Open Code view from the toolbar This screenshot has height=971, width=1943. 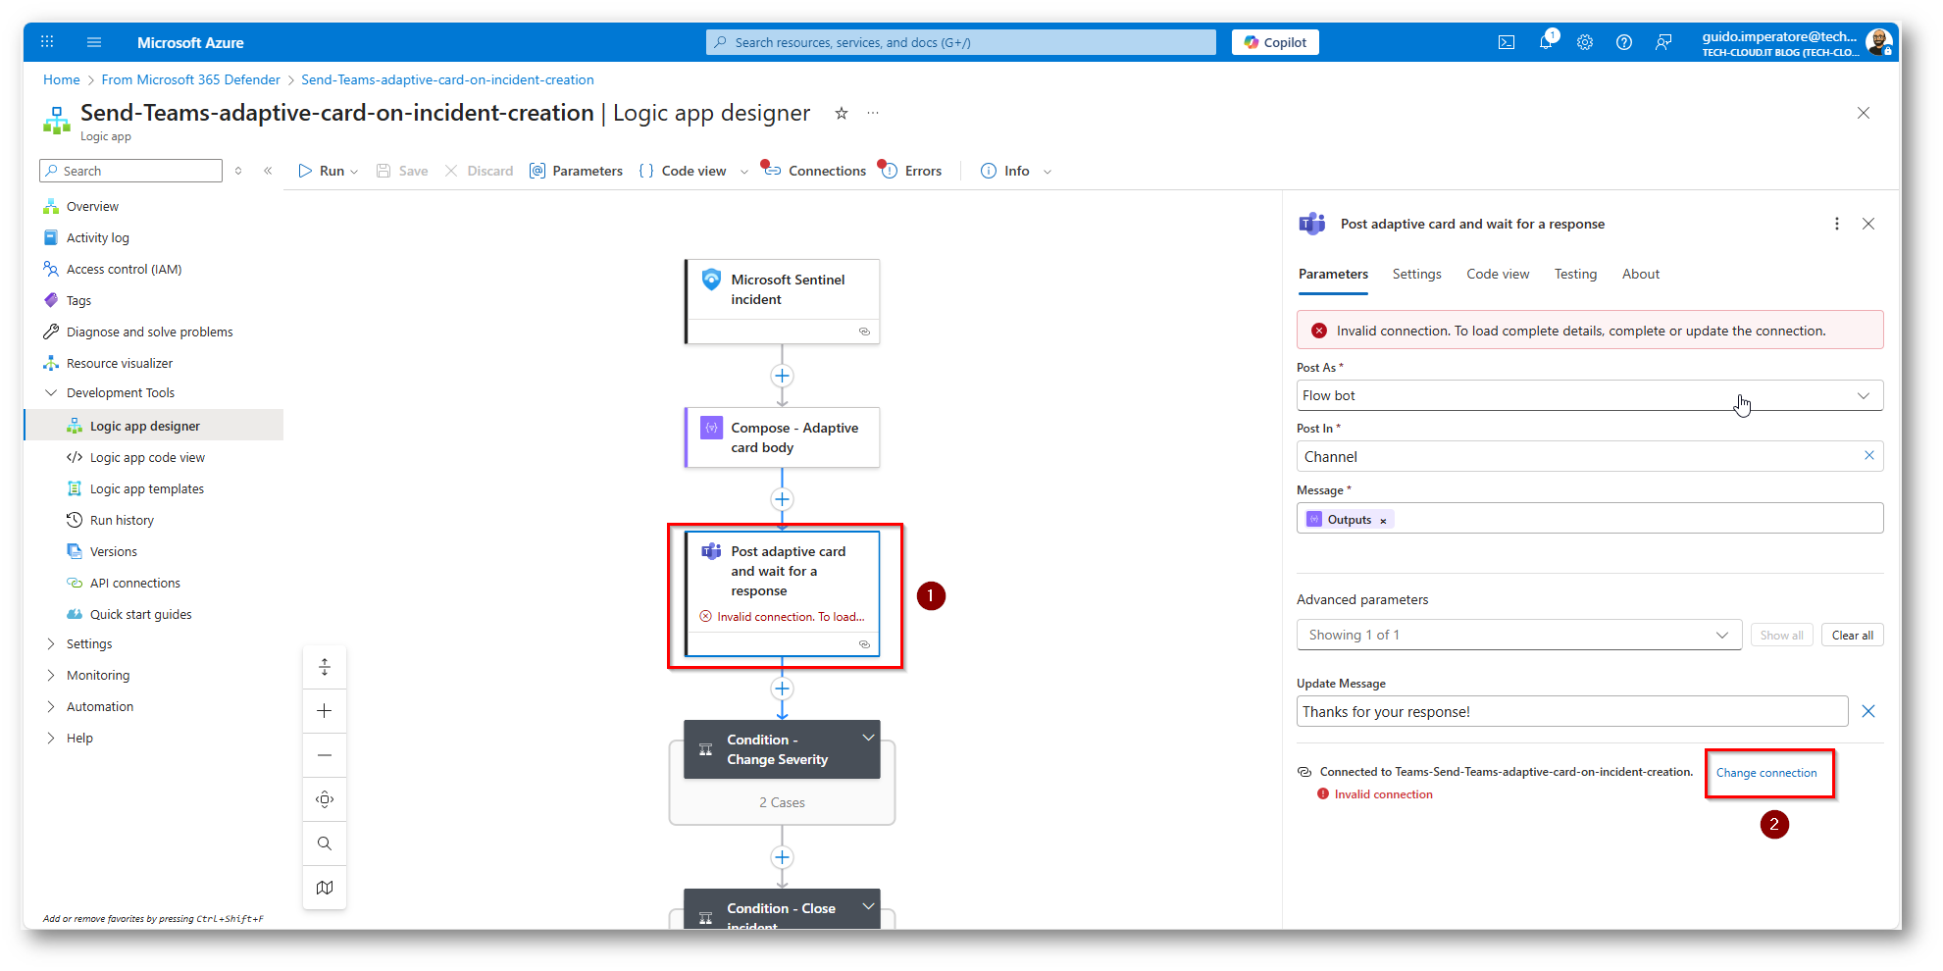pos(683,171)
